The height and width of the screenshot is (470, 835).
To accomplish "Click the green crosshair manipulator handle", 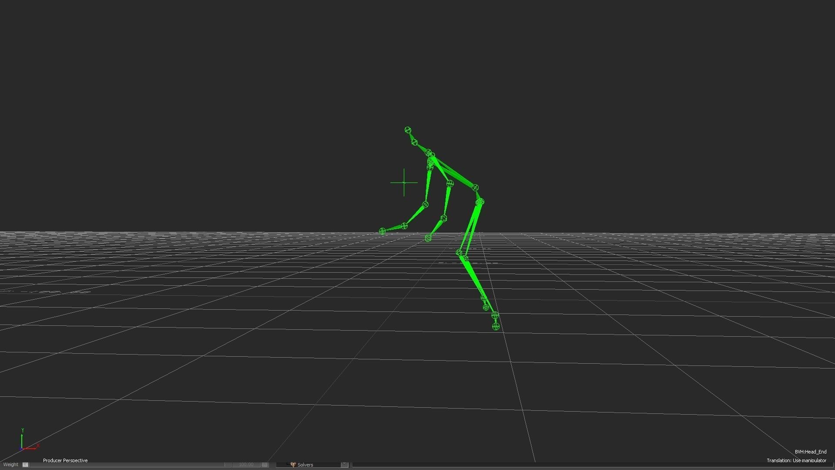I will pyautogui.click(x=404, y=183).
